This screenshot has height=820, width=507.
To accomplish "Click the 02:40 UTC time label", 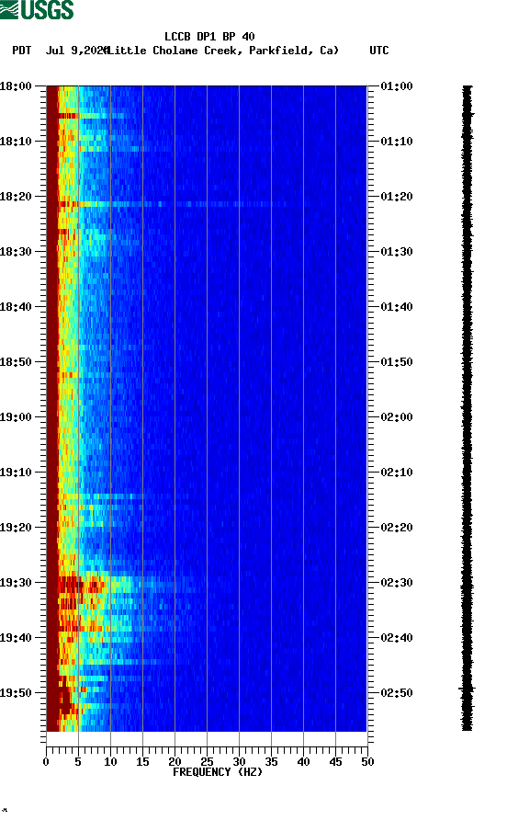I will click(x=397, y=638).
